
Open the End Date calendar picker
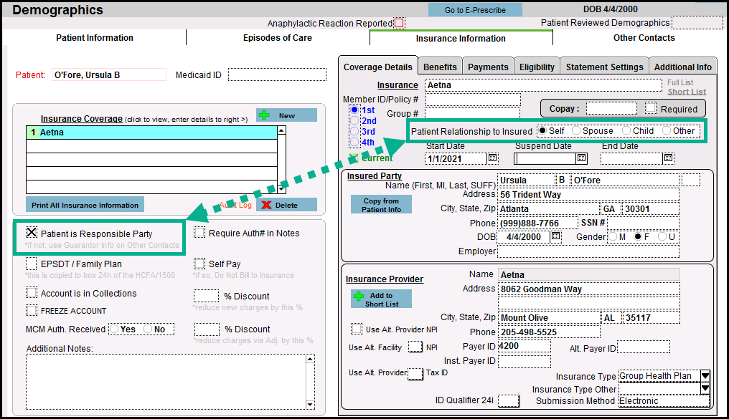tap(668, 158)
